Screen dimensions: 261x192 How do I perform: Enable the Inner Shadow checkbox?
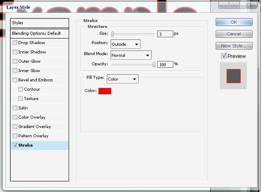coord(15,52)
